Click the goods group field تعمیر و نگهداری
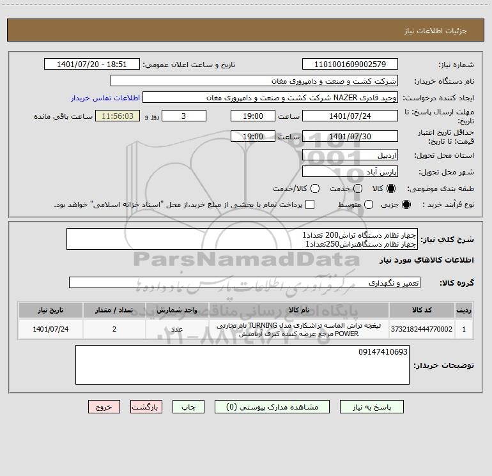This screenshot has height=476, width=492. 245,282
